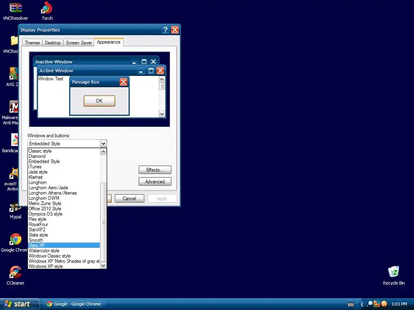The width and height of the screenshot is (414, 310).
Task: Click the Display Properties help question-mark icon
Action: click(x=165, y=29)
